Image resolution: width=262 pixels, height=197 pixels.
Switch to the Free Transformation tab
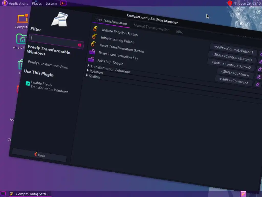tap(111, 22)
